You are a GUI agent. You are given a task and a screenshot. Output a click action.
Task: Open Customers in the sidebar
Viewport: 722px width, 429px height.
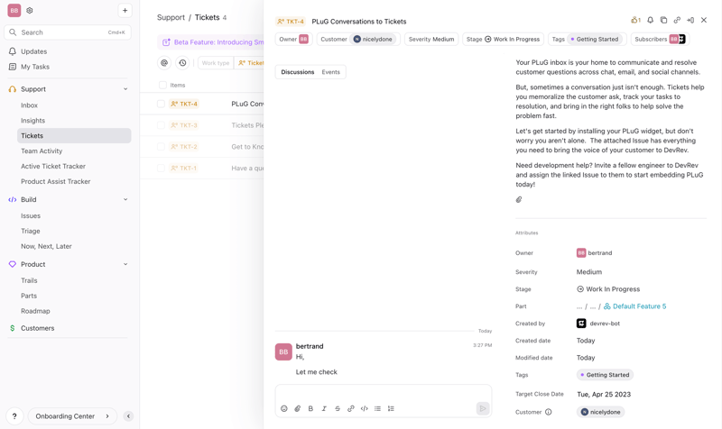coord(37,328)
